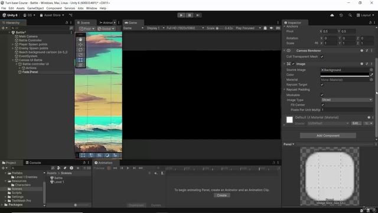The image size is (378, 213).
Task: Expand Player Spawn points in Hierarchy
Action: [13, 44]
